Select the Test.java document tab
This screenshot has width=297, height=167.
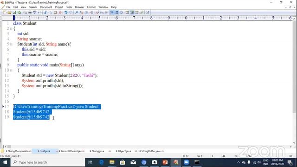(x=45, y=151)
